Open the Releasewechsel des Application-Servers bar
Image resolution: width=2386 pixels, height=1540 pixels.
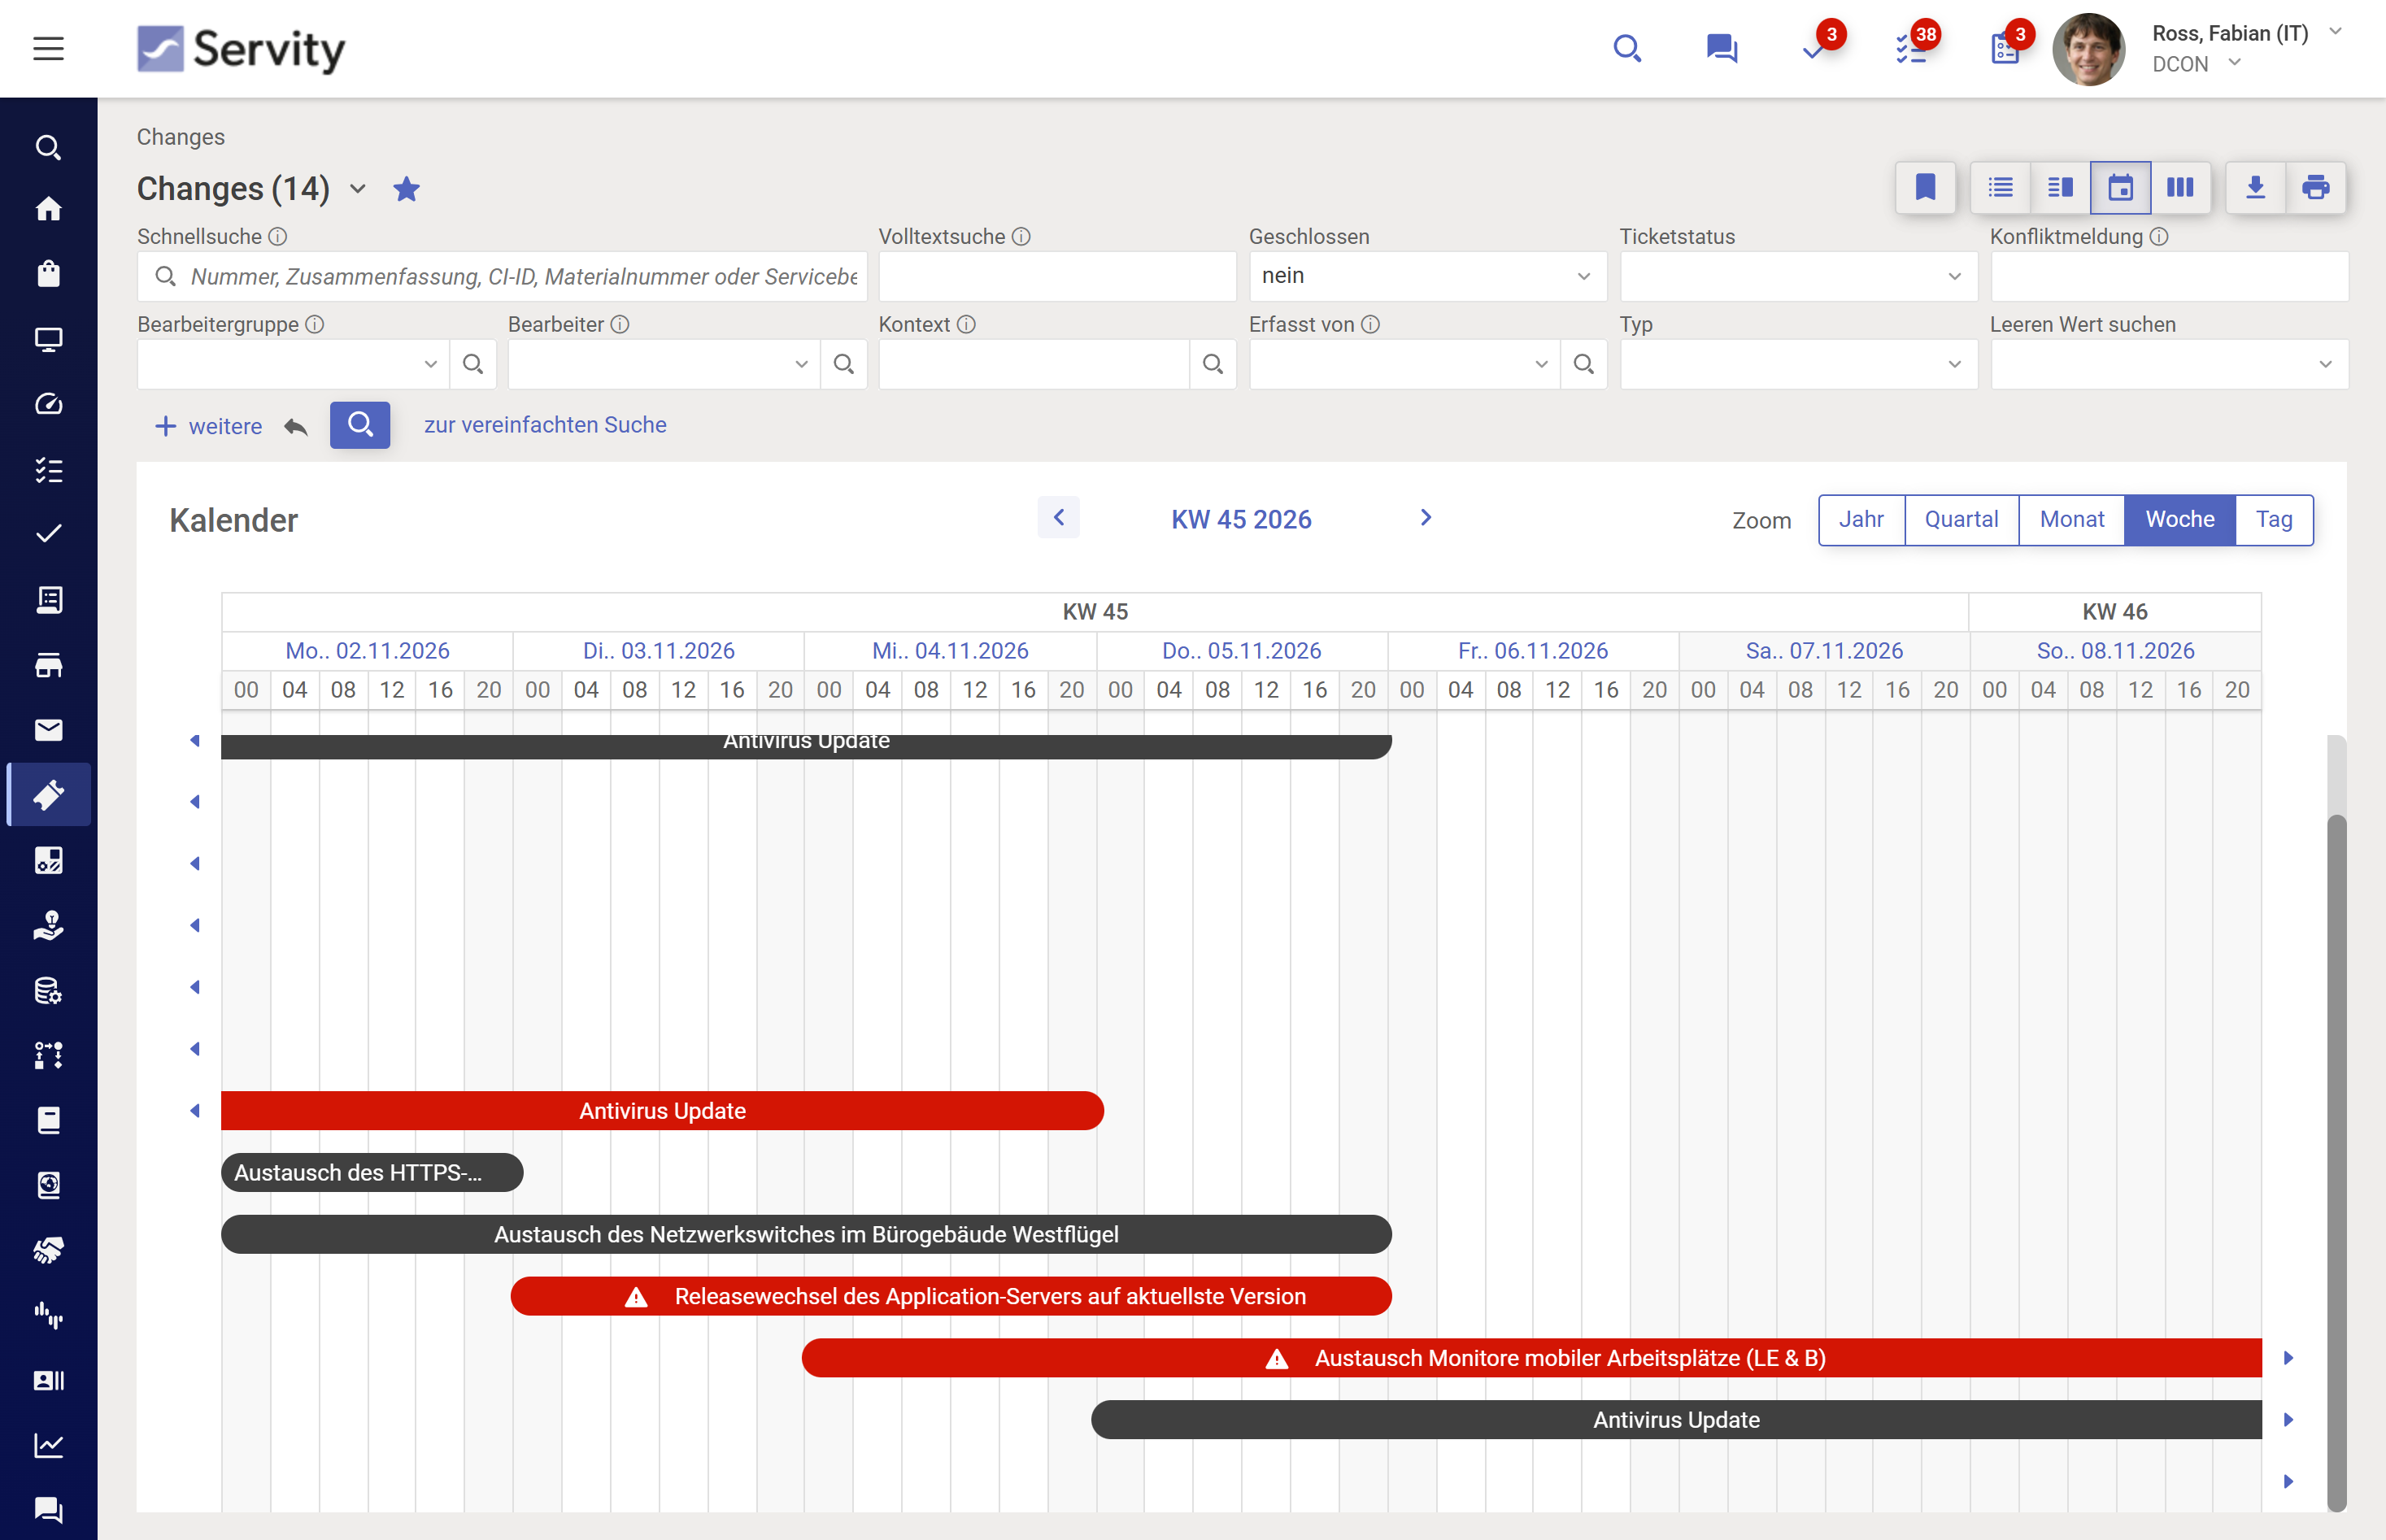(x=950, y=1296)
